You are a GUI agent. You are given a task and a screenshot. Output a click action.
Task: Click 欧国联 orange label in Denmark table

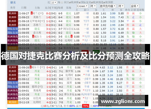point(13,102)
